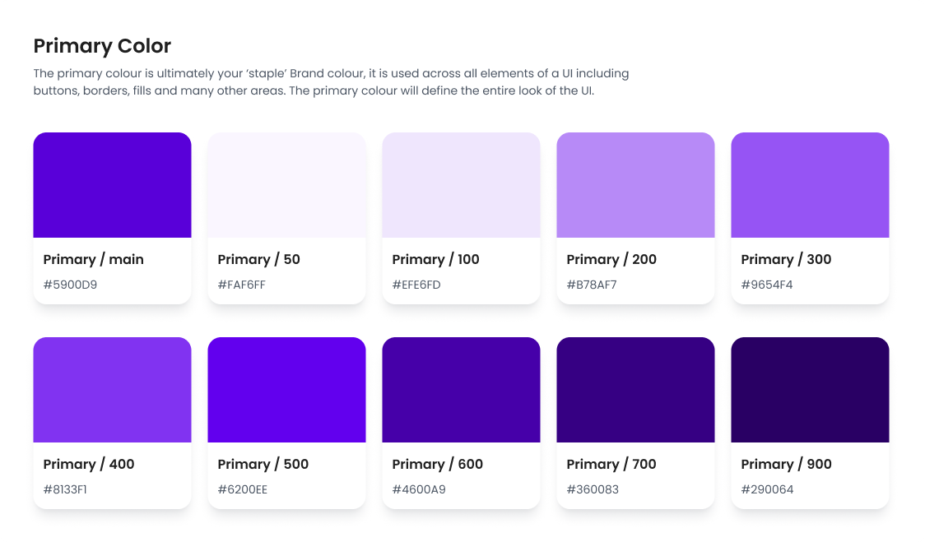Image resolution: width=925 pixels, height=542 pixels.
Task: Click the #6200EE hex code
Action: click(243, 490)
